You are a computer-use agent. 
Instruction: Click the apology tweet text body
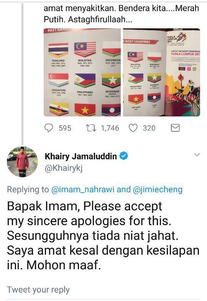(x=103, y=236)
